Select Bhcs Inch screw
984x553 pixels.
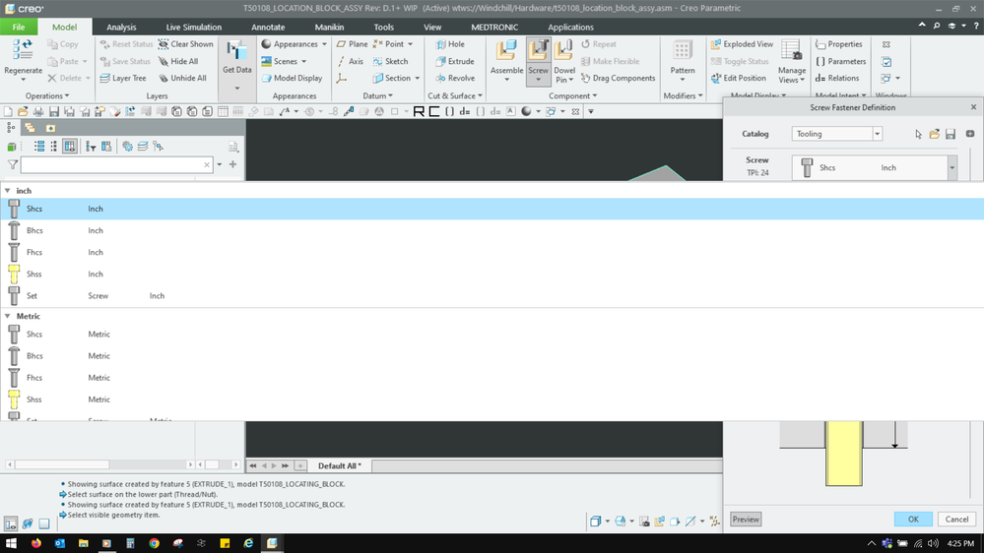coord(492,230)
